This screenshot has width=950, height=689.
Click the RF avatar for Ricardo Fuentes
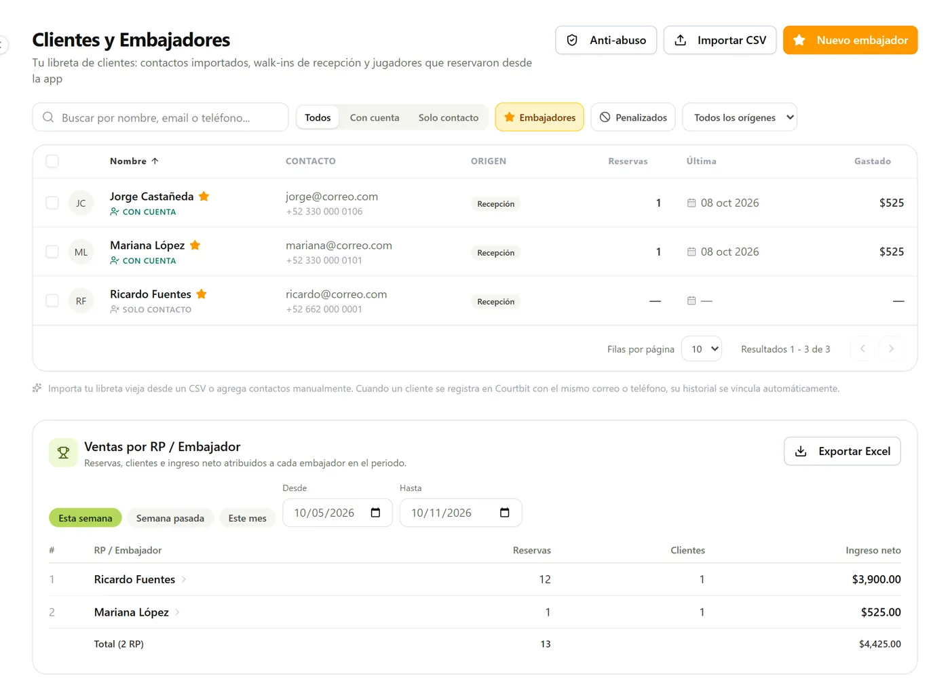coord(81,300)
